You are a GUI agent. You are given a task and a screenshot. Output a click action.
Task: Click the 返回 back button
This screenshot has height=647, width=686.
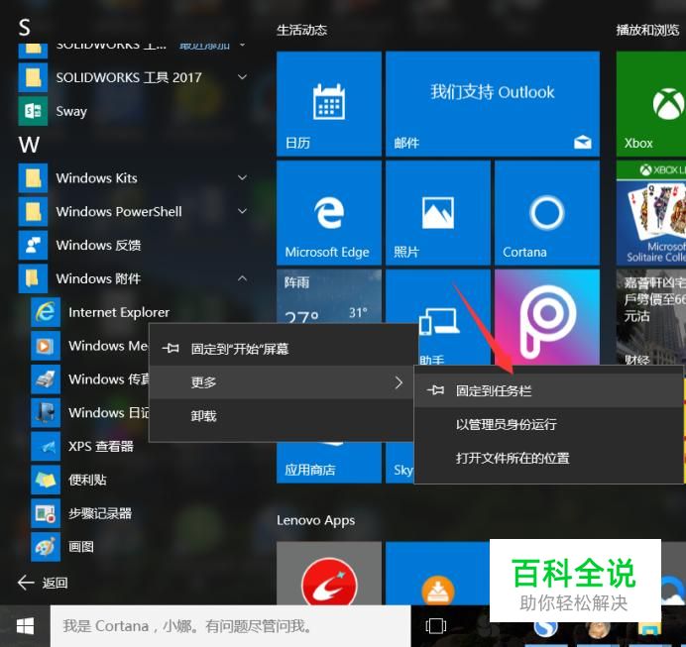tap(43, 583)
